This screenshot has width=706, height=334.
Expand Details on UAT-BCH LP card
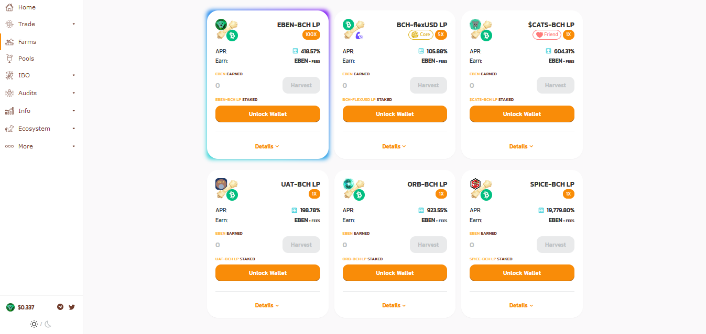267,305
